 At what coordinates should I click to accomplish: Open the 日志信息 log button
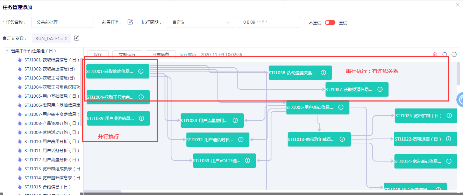(161, 54)
